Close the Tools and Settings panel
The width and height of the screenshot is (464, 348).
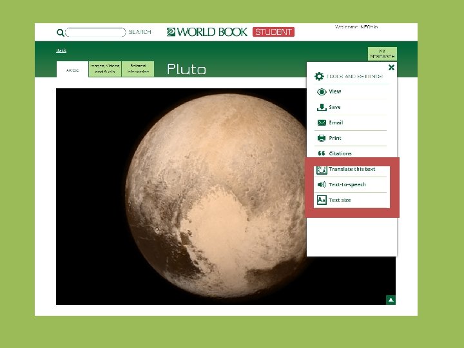(x=391, y=68)
